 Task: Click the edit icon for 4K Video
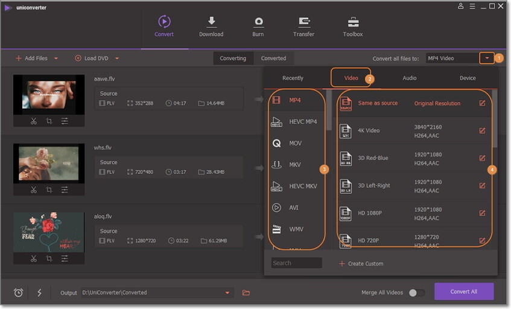pos(482,130)
